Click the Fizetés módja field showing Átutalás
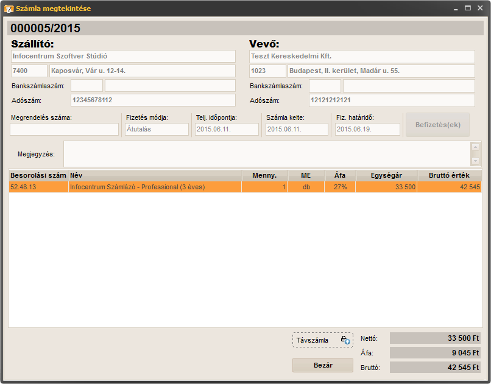The height and width of the screenshot is (384, 491). click(x=157, y=129)
